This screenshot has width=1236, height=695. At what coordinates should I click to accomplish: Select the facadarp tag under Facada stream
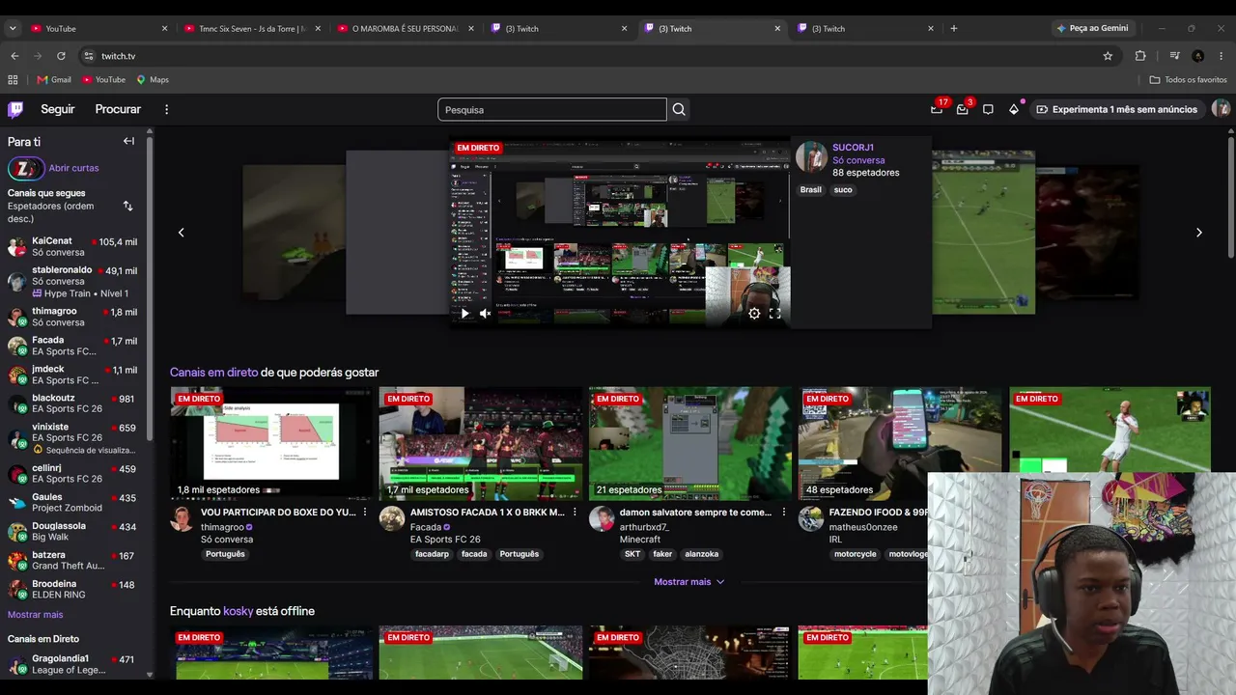pyautogui.click(x=432, y=554)
